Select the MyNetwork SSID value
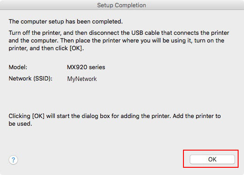Screen dimensions: 244x175 click(x=82, y=79)
